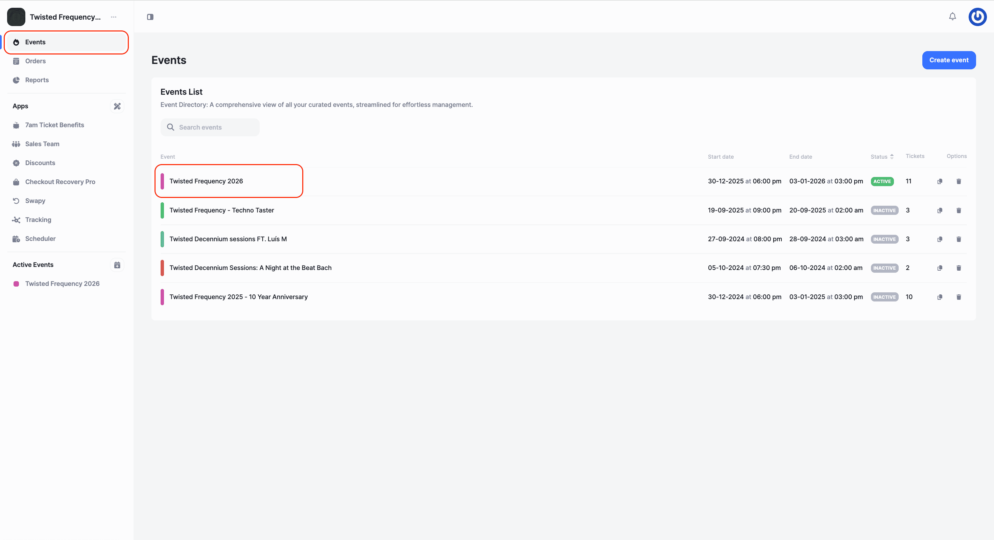Open the Orders menu item
The width and height of the screenshot is (994, 540).
pyautogui.click(x=35, y=61)
